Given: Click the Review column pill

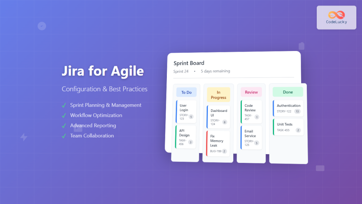Looking at the screenshot, I should coord(251,92).
